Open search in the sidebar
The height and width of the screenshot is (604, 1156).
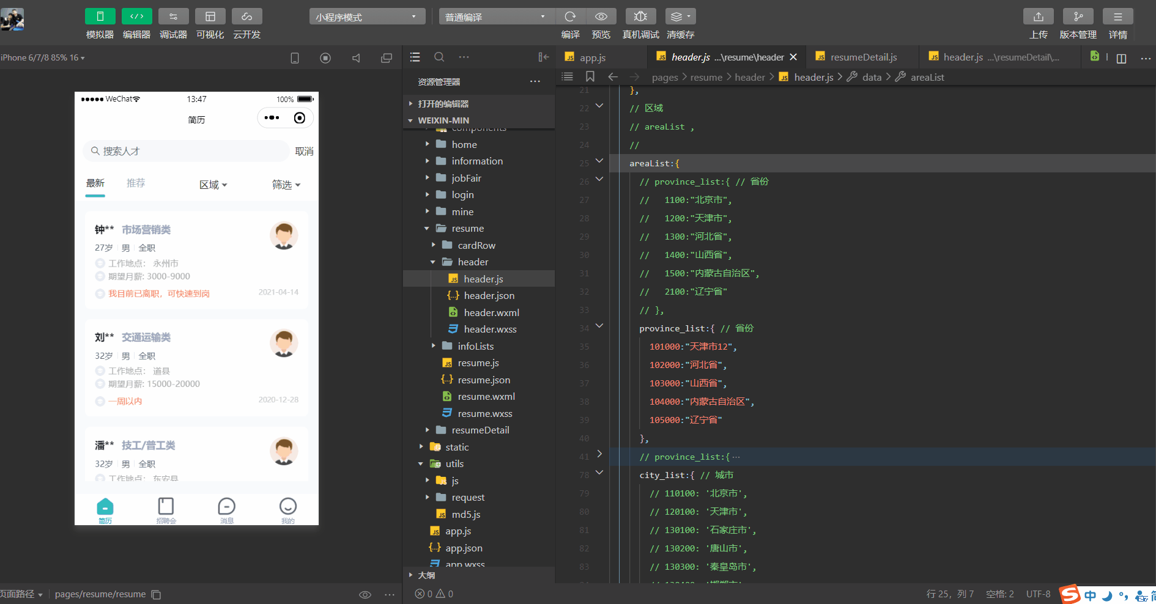439,57
